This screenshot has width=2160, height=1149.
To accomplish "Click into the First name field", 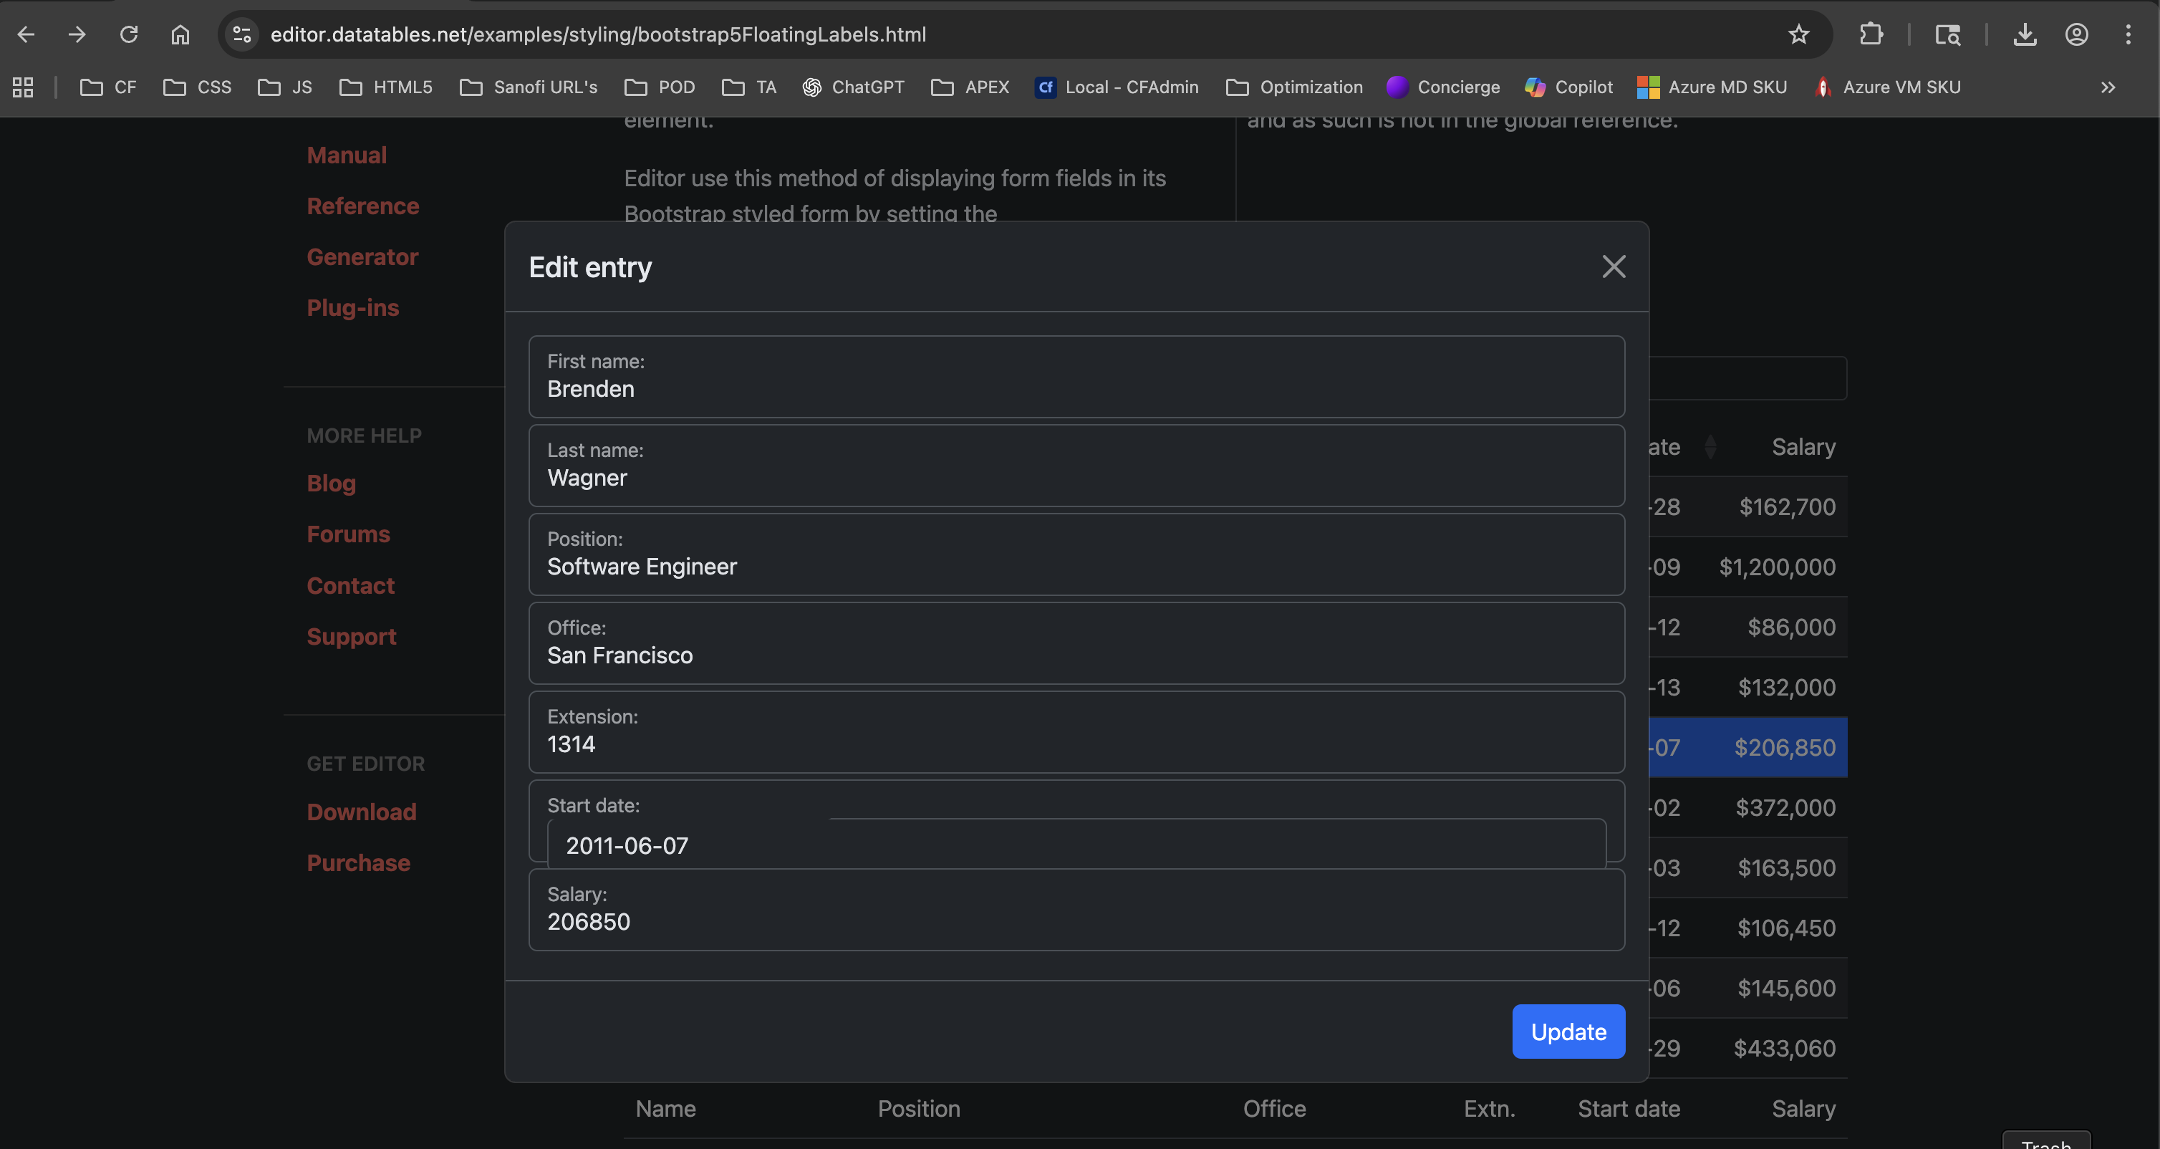I will click(x=1076, y=389).
